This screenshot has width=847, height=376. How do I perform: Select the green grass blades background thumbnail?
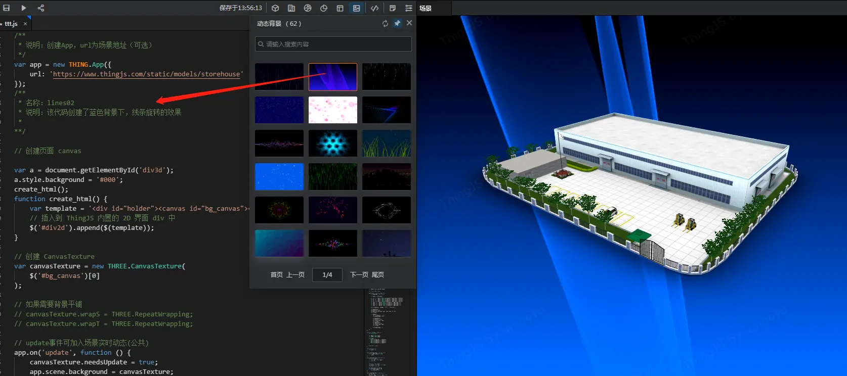(387, 144)
